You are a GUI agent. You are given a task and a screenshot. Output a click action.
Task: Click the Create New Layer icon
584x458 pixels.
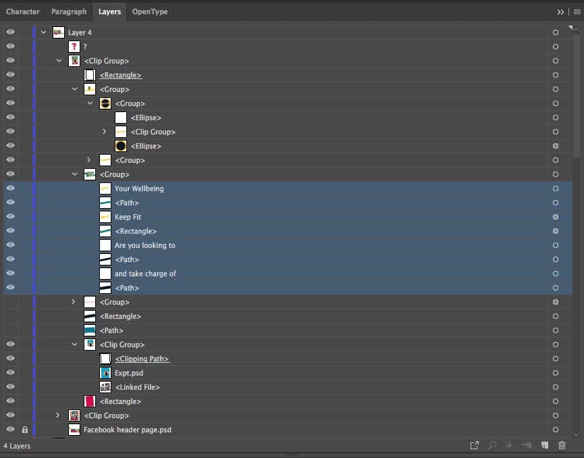(544, 445)
